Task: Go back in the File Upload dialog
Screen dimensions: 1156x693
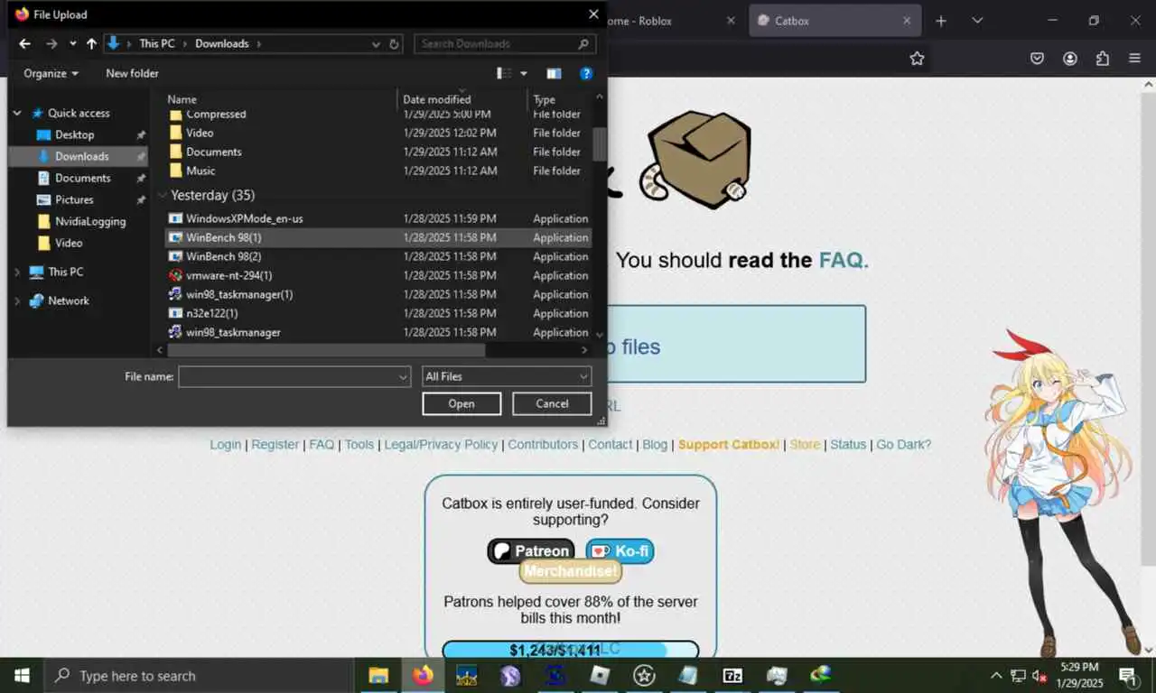Action: point(24,43)
